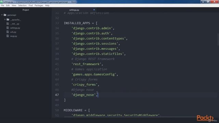The image size is (219, 123).
Task: Click the Crispy forms comment
Action: (85, 80)
